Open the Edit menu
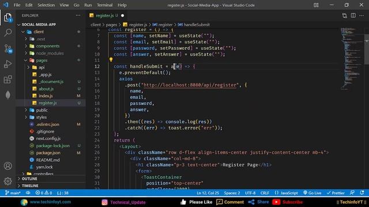Viewport: 369px width, 207px height. [29, 5]
